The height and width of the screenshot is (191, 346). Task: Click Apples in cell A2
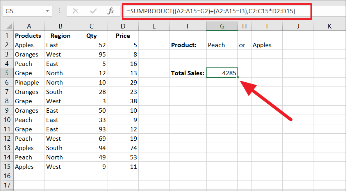[x=29, y=45]
